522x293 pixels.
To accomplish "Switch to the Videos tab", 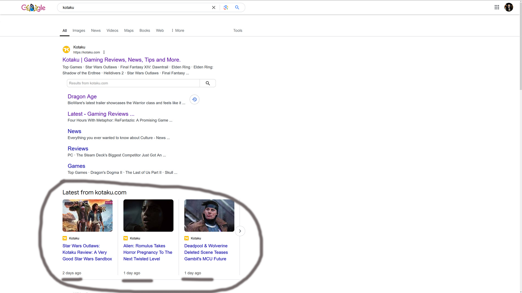I will click(112, 31).
